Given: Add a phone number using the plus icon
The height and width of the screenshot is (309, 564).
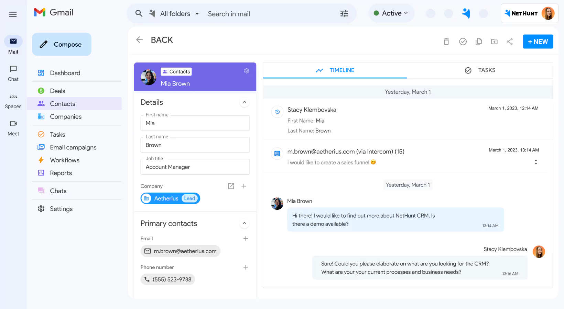Looking at the screenshot, I should pyautogui.click(x=246, y=267).
